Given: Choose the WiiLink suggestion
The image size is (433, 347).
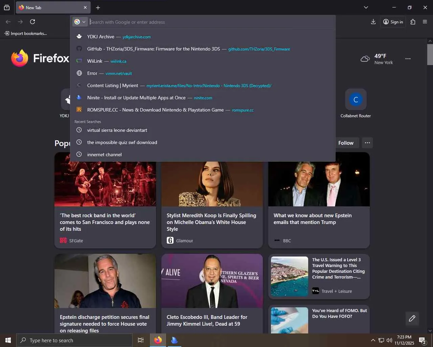Looking at the screenshot, I should coord(203,61).
